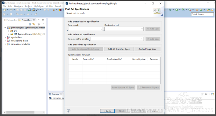Open the dropdown arrow next to Debug icon
The image size is (216, 116).
(x=173, y=10)
